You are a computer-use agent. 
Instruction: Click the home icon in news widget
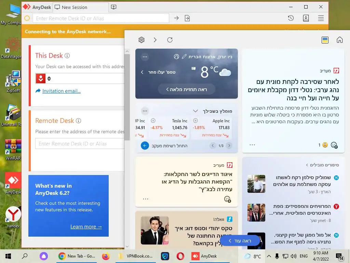click(339, 40)
